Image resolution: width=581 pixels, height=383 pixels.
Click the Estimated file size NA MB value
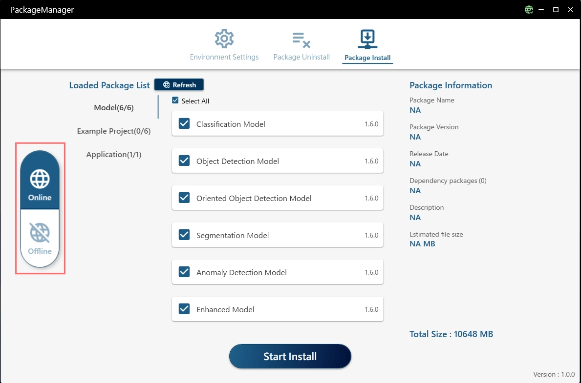click(422, 244)
